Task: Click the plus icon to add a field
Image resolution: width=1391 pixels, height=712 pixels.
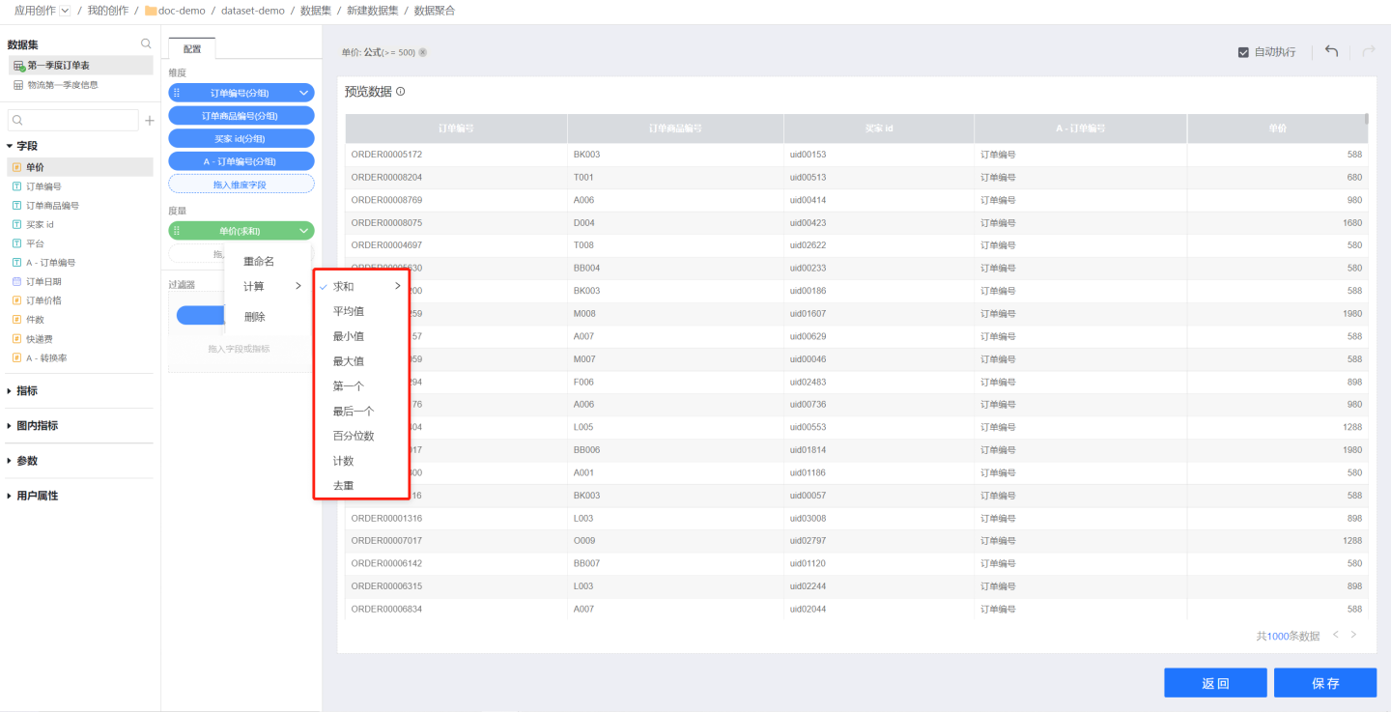Action: 149,121
